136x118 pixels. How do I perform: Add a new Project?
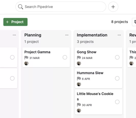16,22
